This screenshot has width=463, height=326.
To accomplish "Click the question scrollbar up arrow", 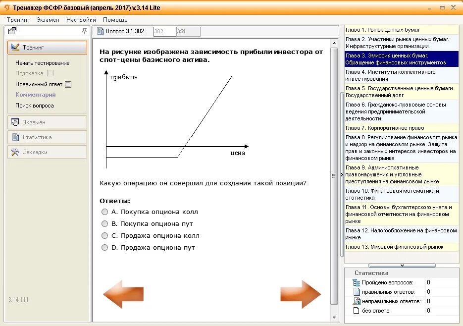I will coord(334,43).
